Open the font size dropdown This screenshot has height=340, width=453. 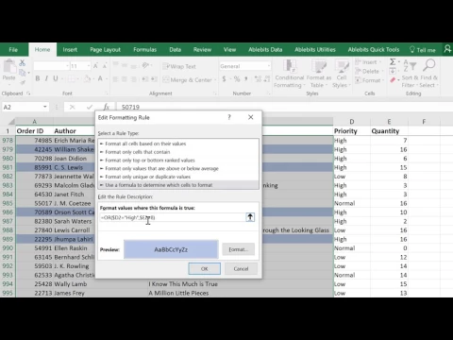pyautogui.click(x=89, y=66)
